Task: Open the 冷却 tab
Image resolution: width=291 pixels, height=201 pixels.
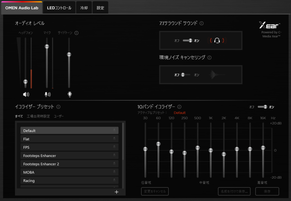Action: click(84, 8)
